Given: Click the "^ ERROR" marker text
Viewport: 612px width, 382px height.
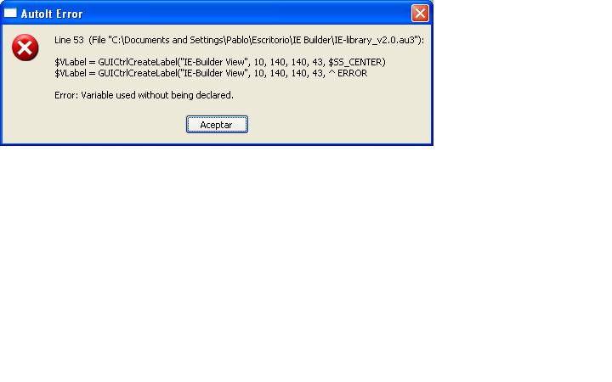Looking at the screenshot, I should [x=348, y=73].
